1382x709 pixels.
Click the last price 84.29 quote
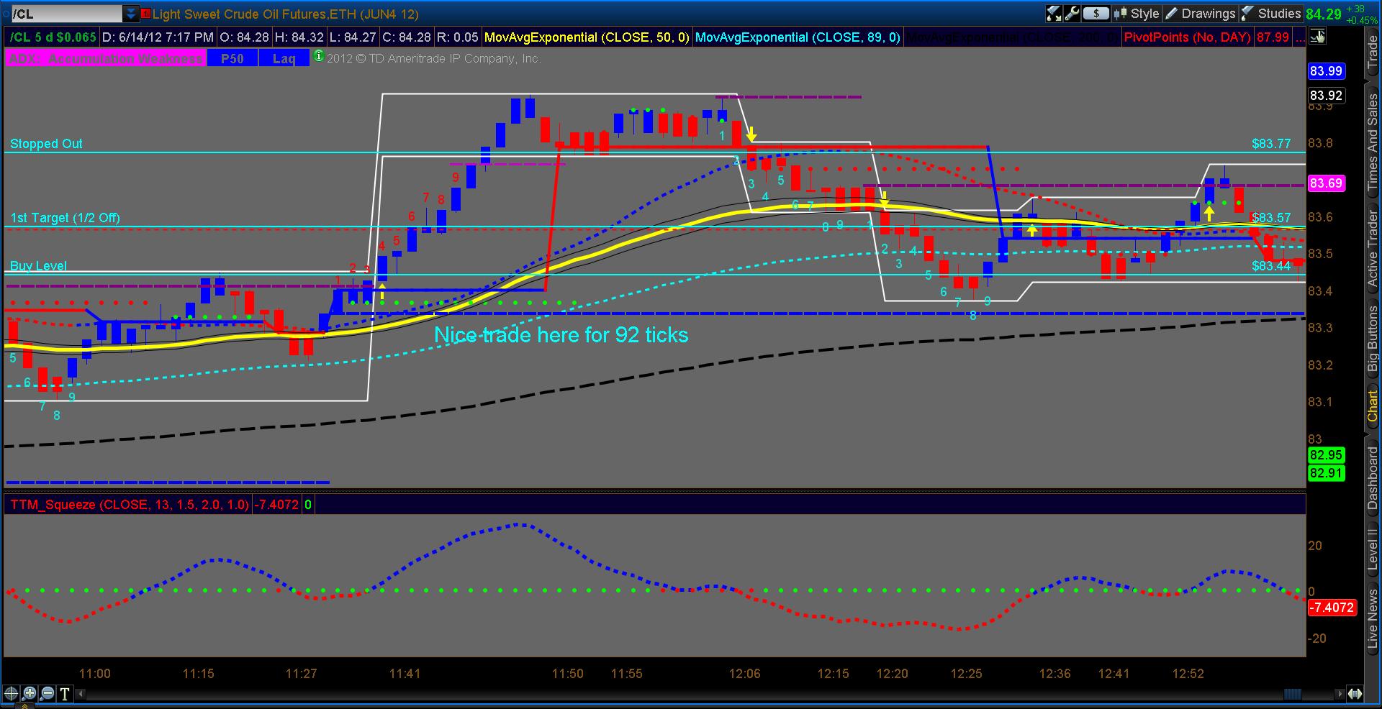1324,14
